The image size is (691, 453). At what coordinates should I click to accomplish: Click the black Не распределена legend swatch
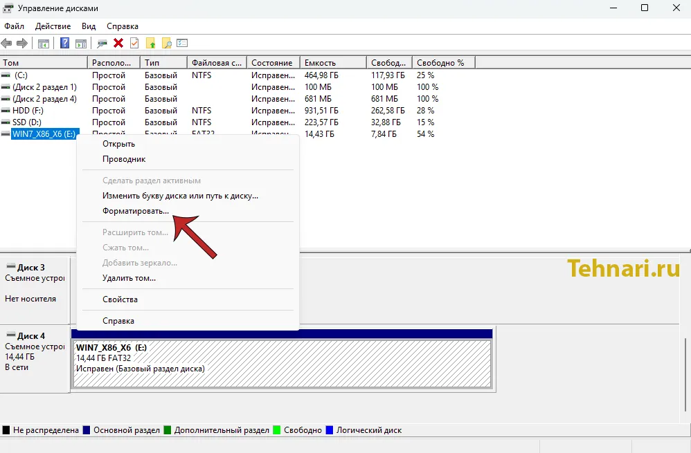(x=6, y=430)
